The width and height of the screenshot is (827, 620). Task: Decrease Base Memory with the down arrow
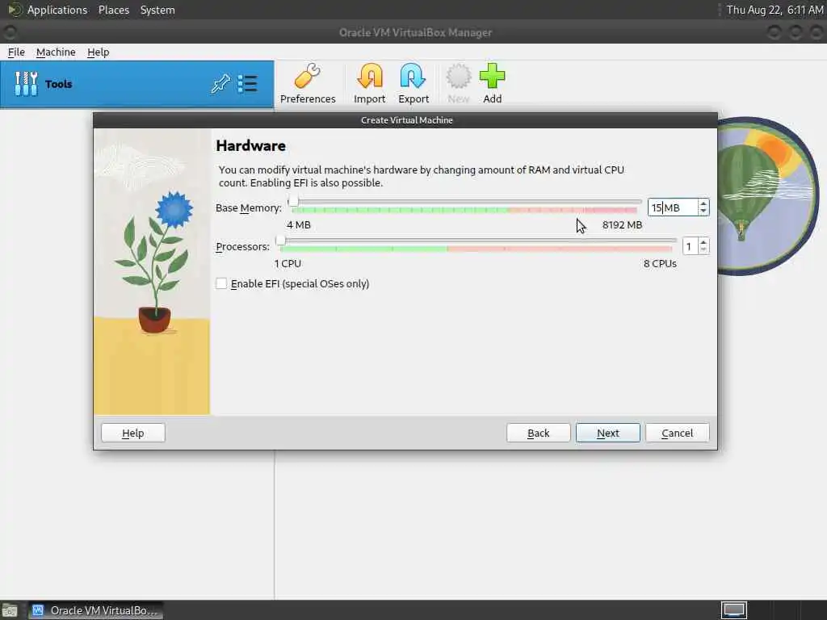(703, 211)
